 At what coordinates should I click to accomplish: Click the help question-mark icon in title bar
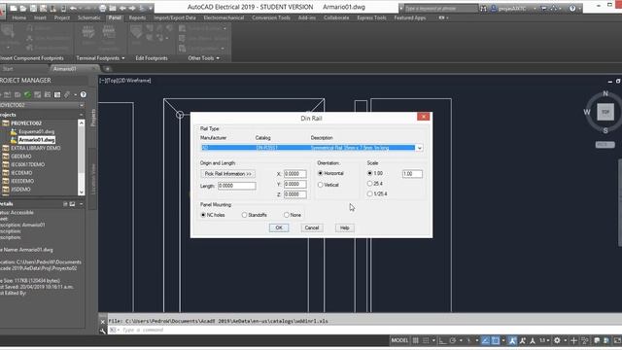point(572,8)
